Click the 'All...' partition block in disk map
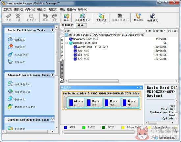The width and height of the screenshot is (181, 142). [x=76, y=103]
